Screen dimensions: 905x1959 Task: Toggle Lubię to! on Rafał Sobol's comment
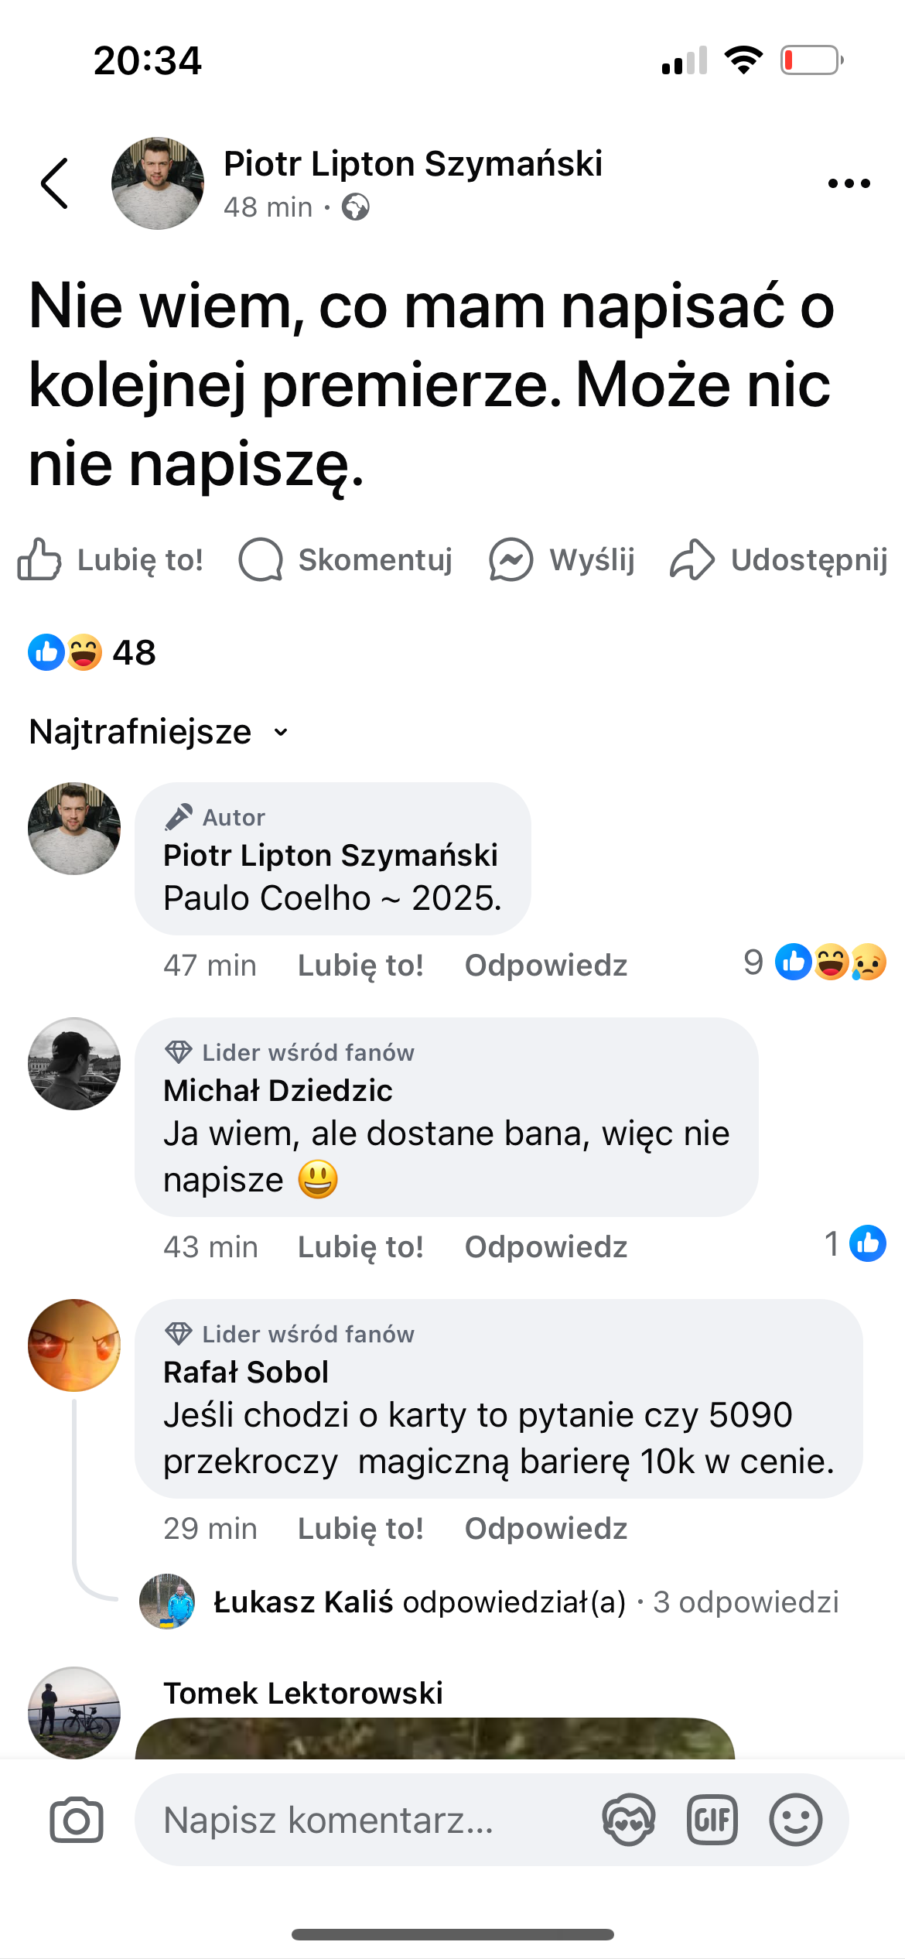click(x=360, y=1529)
